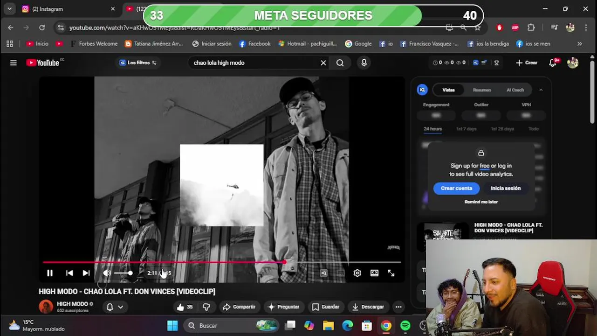
Task: Open the Windows Start menu
Action: click(172, 325)
